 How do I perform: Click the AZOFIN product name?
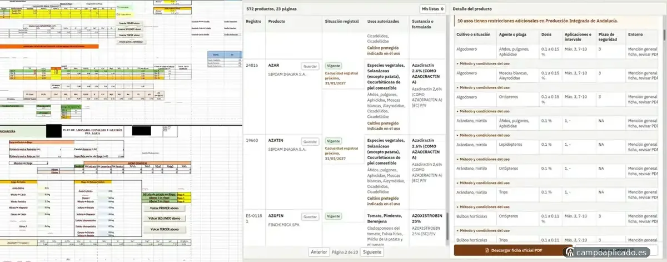(x=276, y=215)
